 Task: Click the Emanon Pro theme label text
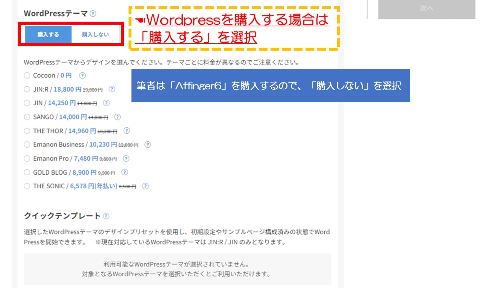click(x=75, y=158)
